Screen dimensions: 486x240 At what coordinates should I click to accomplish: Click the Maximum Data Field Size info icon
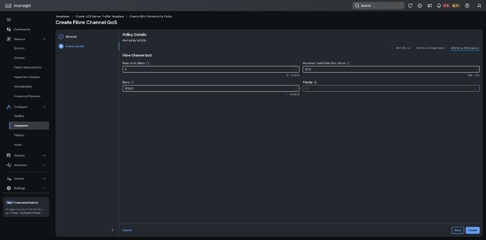coord(349,63)
